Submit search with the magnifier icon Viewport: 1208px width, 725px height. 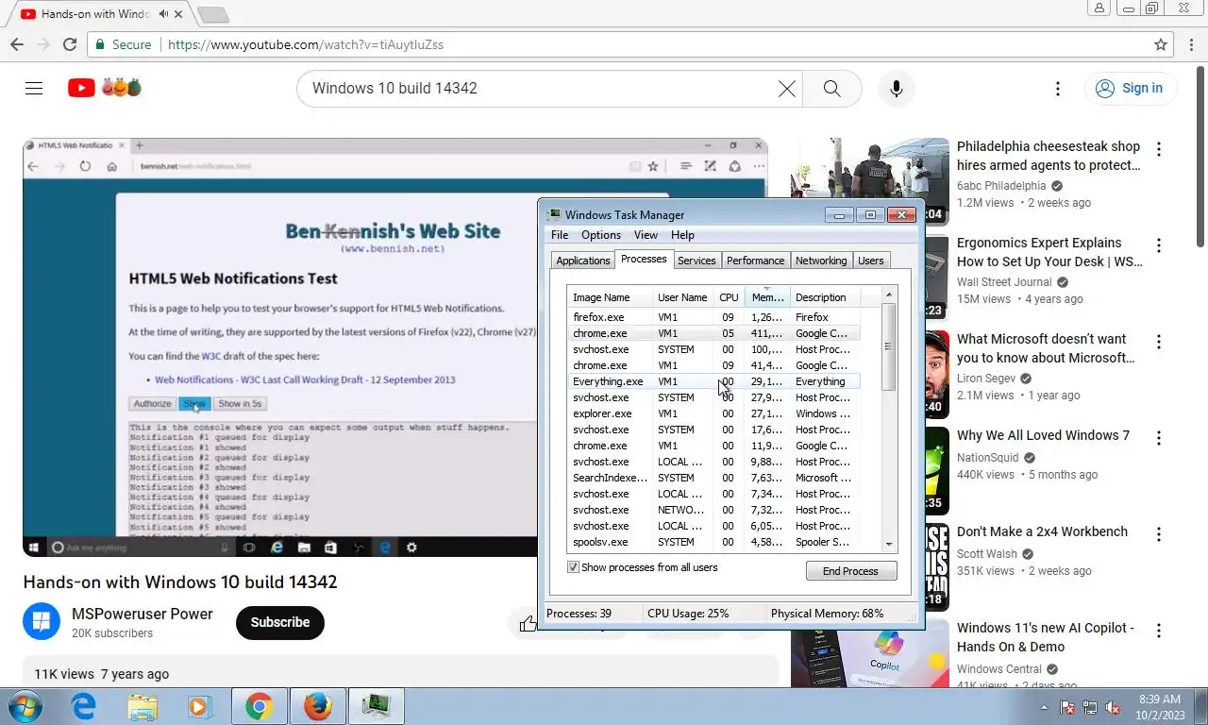tap(831, 88)
